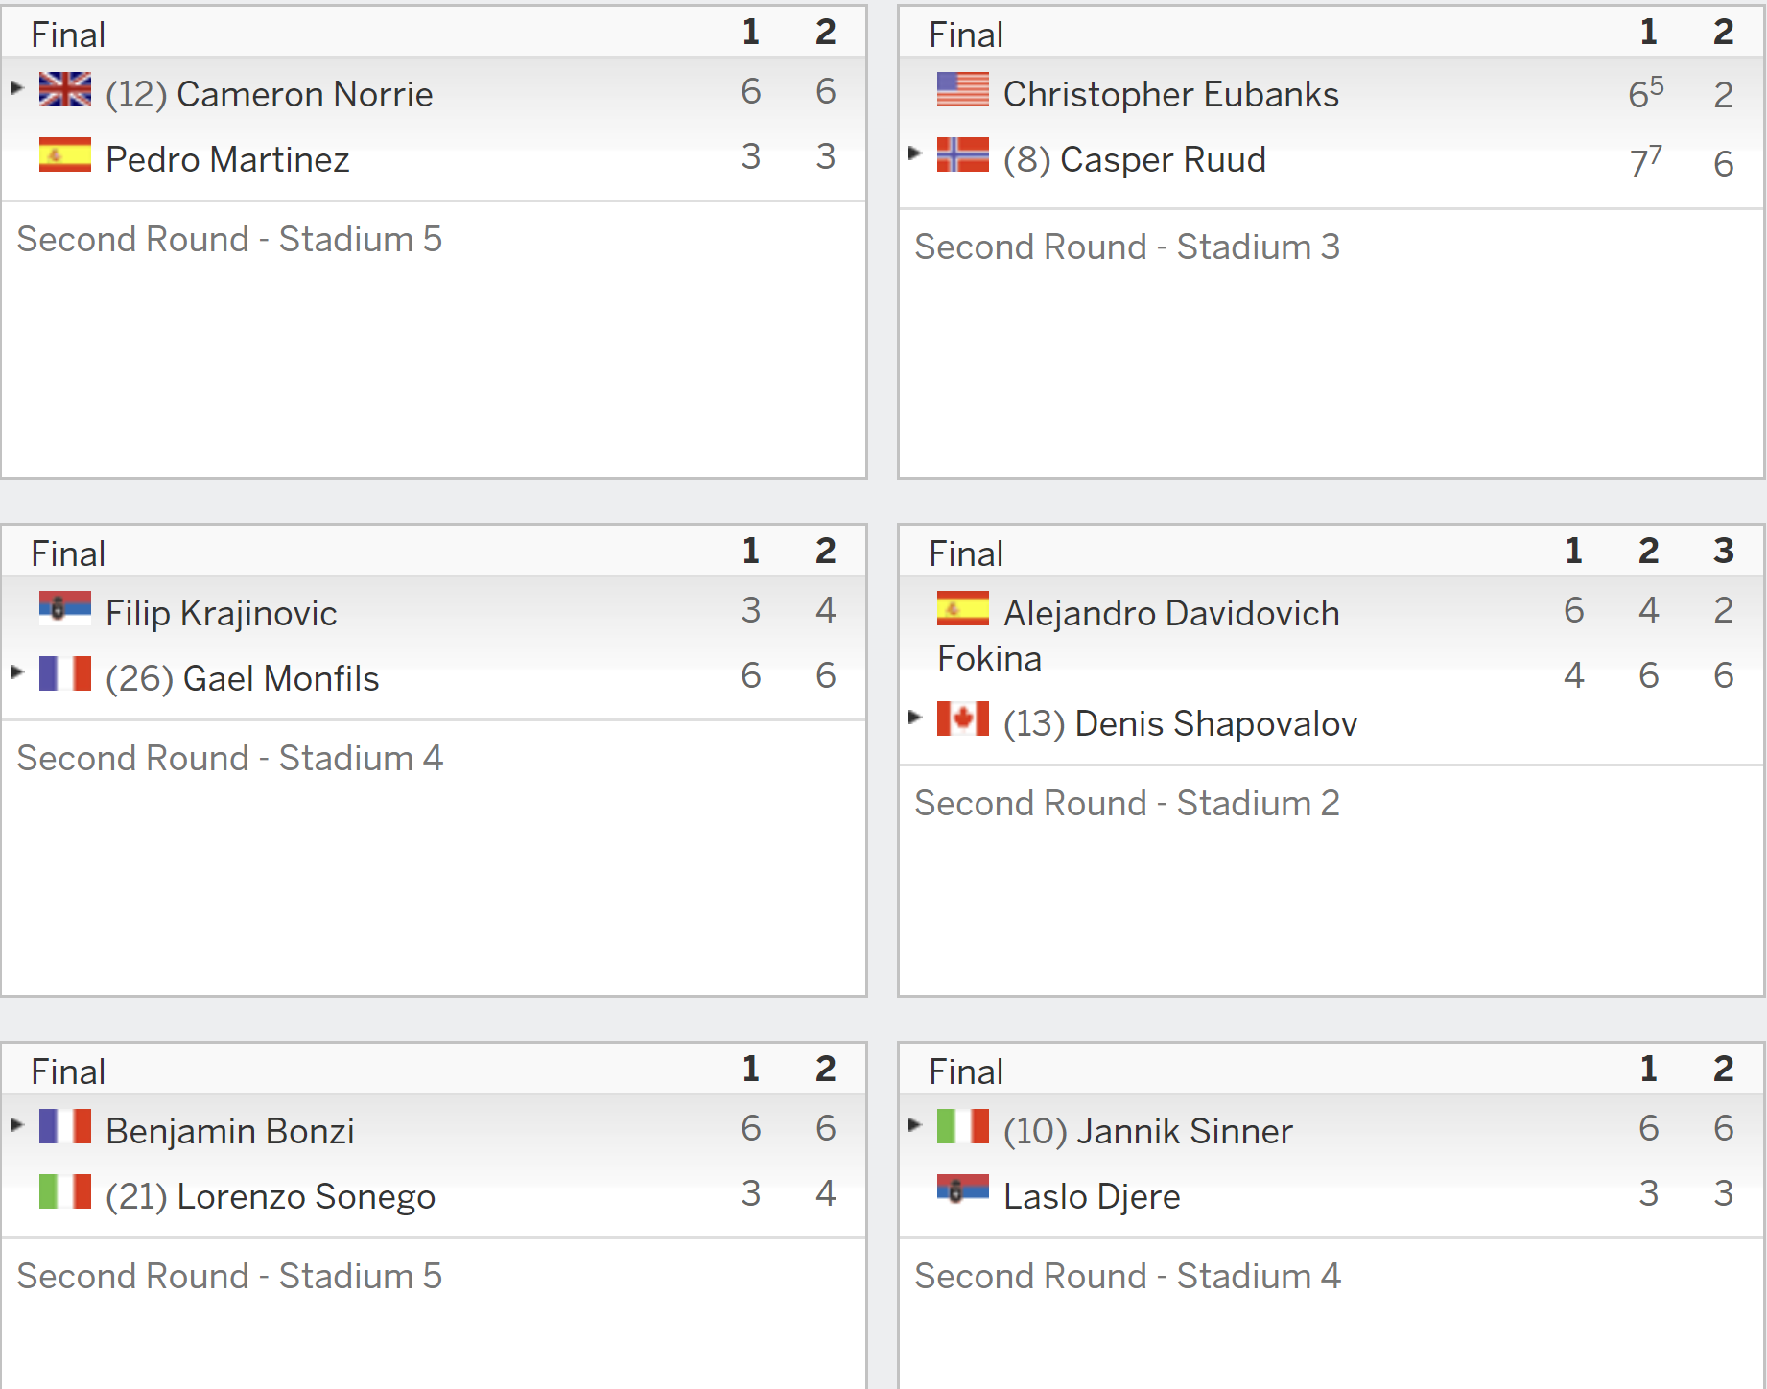
Task: Click the Italian flag beside Jannik Sinner
Action: [963, 1126]
